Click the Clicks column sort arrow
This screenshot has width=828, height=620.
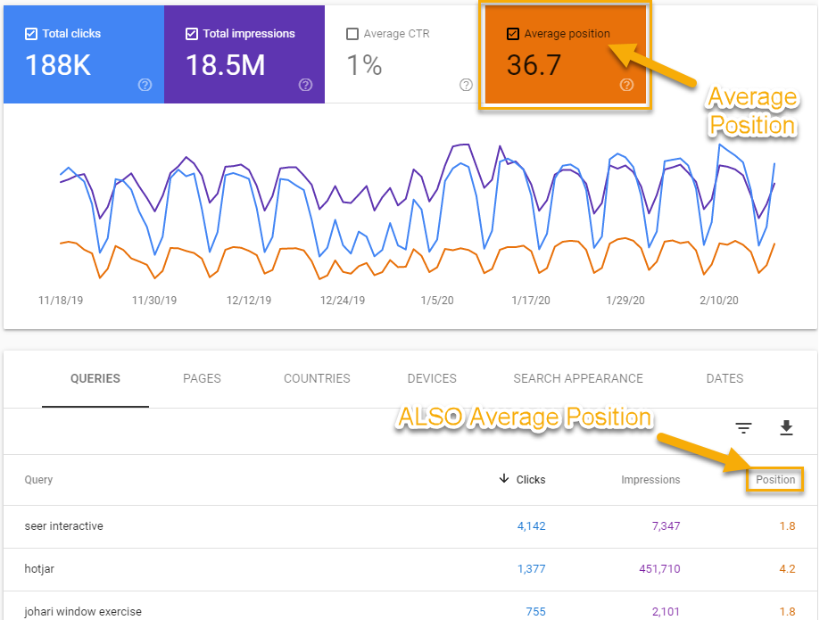pos(505,480)
